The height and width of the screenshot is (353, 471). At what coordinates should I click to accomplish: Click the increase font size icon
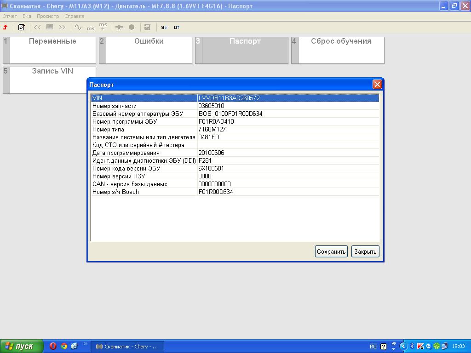point(176,27)
